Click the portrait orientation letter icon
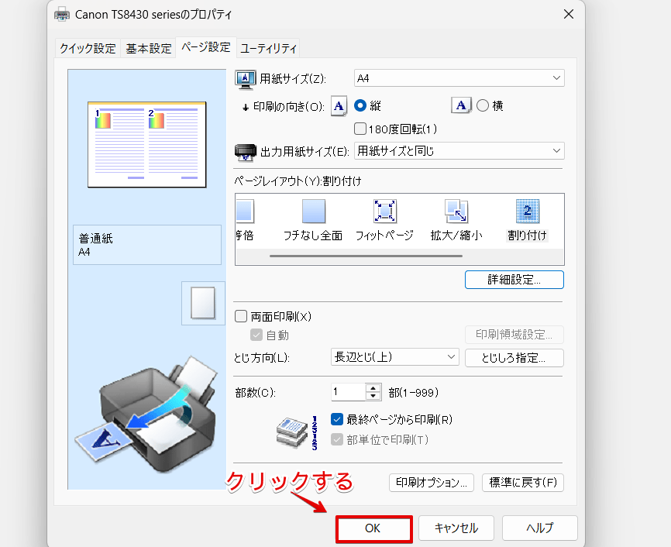Viewport: 671px width, 547px height. [x=339, y=105]
